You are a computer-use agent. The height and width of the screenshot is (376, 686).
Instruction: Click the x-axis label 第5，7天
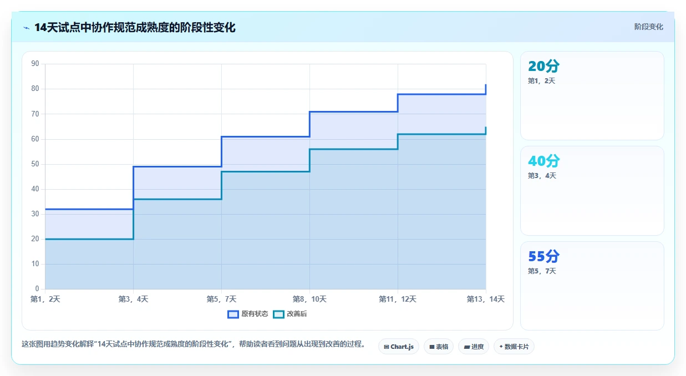click(x=221, y=299)
